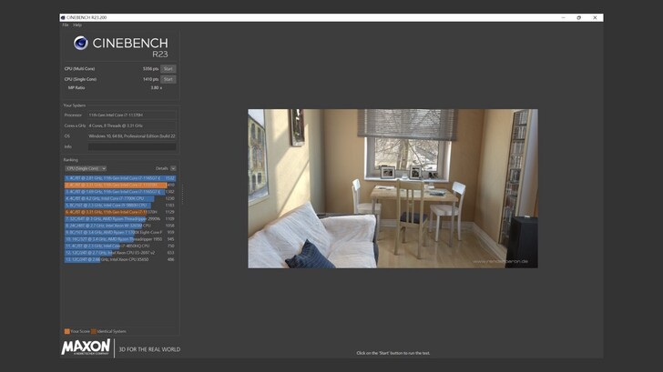The image size is (663, 372).
Task: Open the CPU (Single Core) ranking dropdown
Action: (x=86, y=168)
